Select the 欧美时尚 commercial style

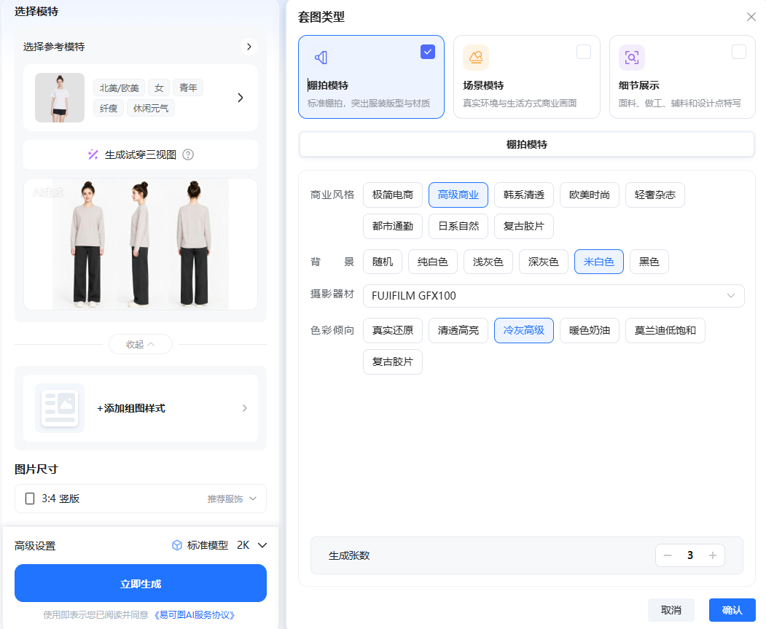(590, 195)
